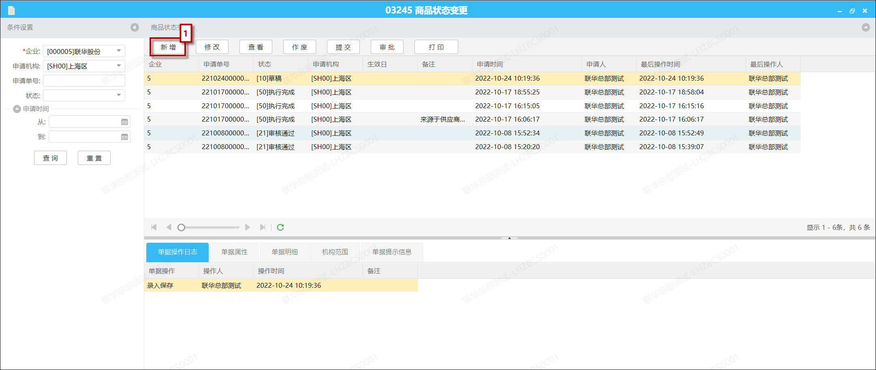
Task: Go to first page of results
Action: pos(154,227)
